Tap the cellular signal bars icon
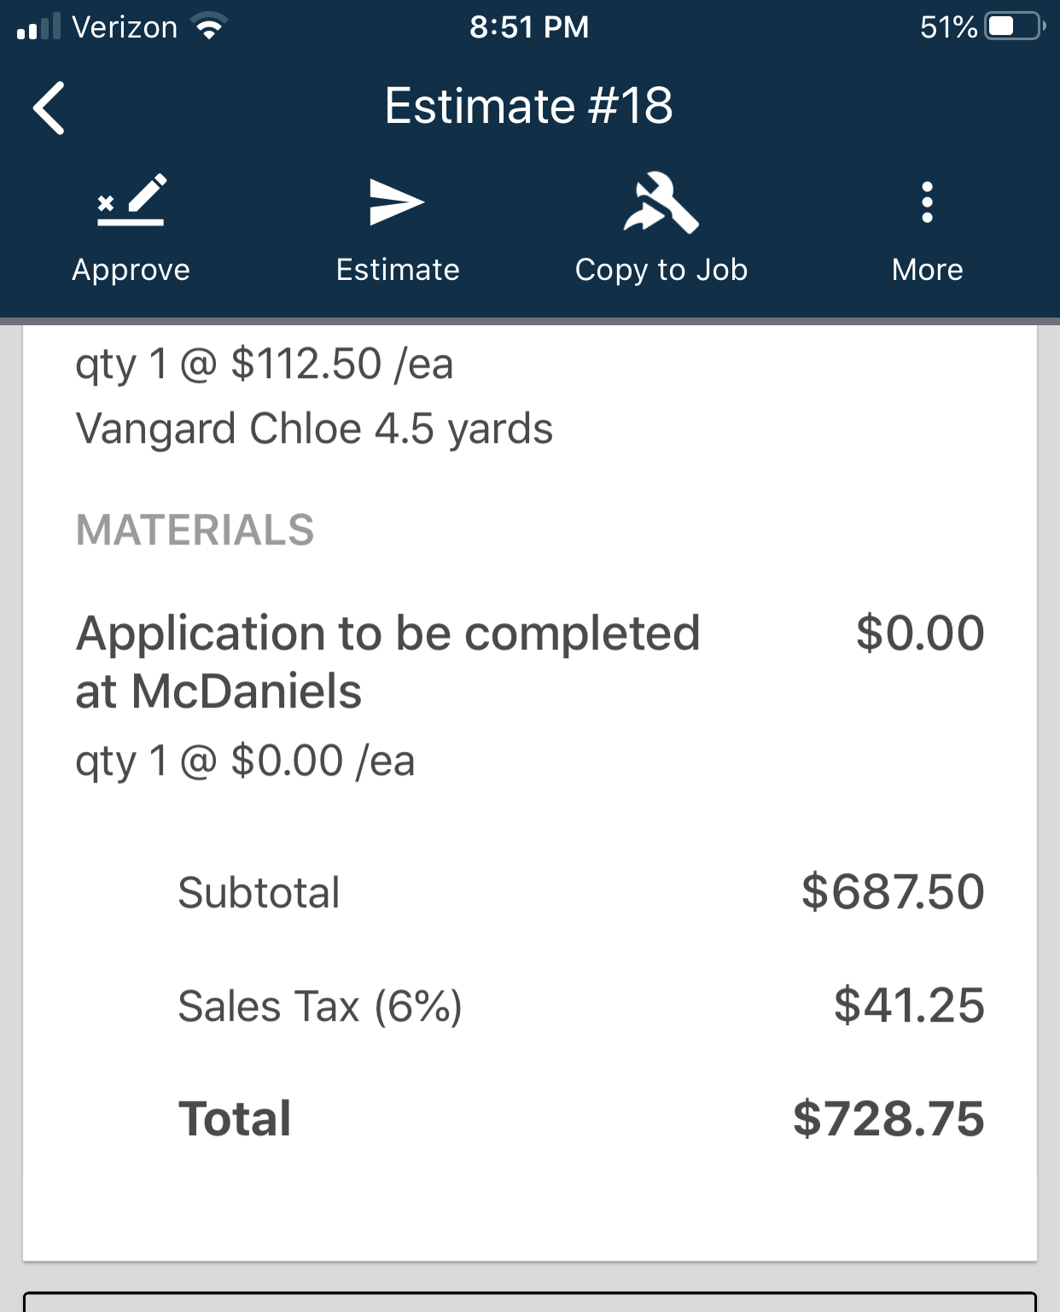 point(38,27)
